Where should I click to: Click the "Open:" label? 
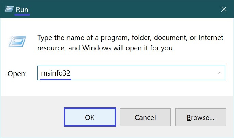point(17,74)
